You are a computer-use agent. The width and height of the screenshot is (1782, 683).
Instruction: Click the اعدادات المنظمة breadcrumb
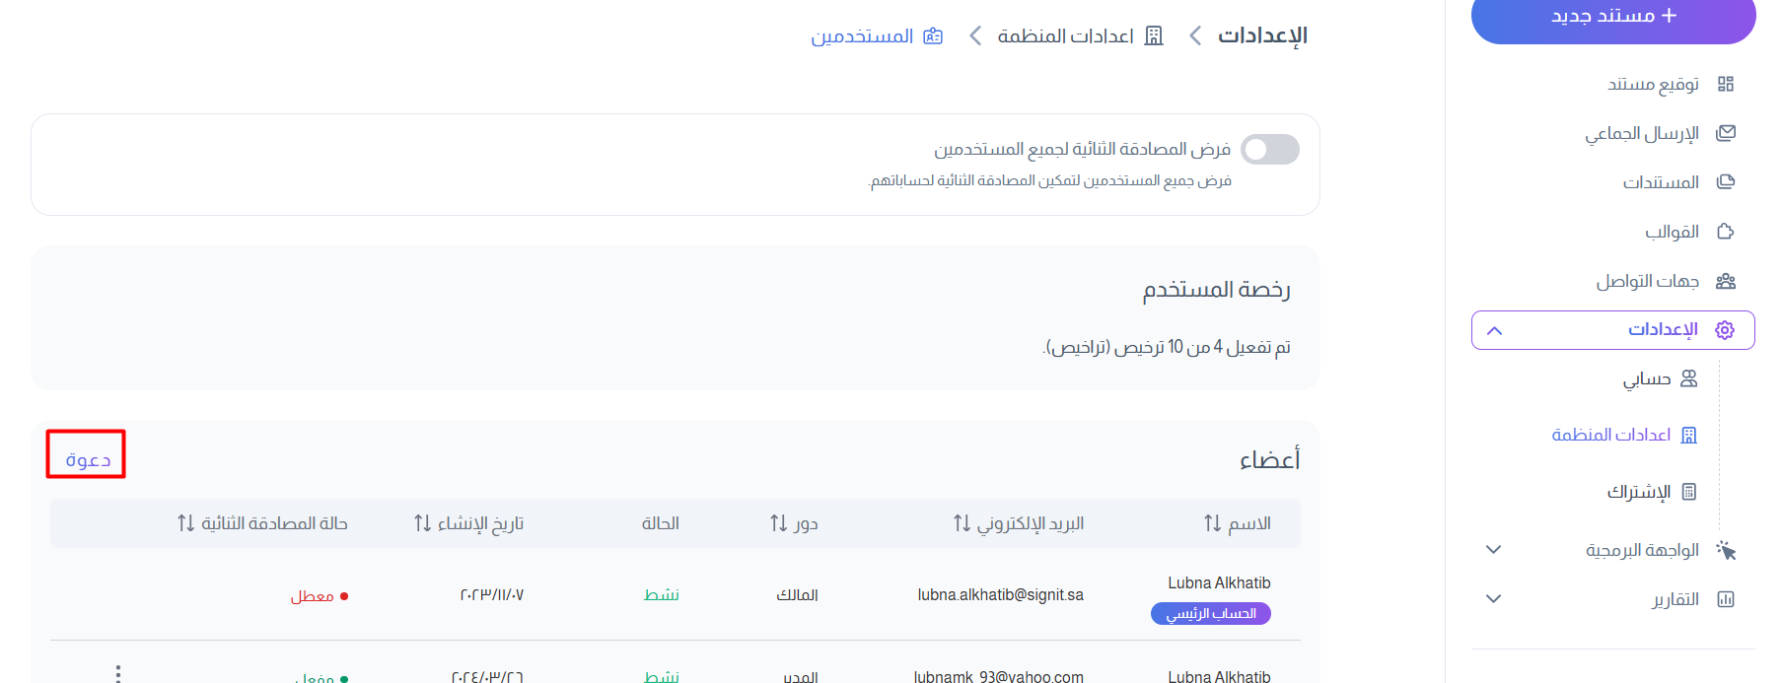tap(1065, 36)
